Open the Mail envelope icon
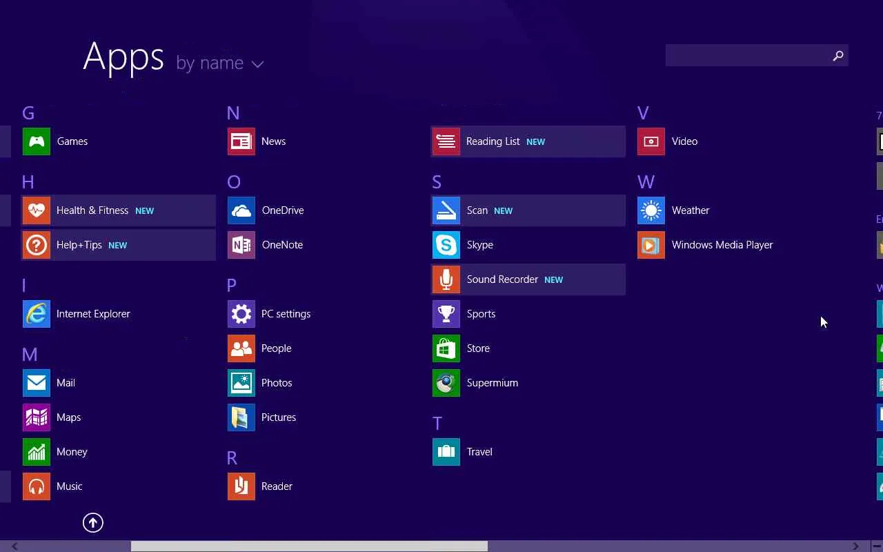Viewport: 883px width, 552px height. tap(37, 383)
